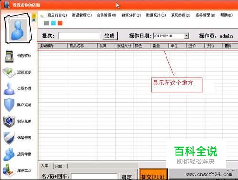Screen dimensions: 238x180
Task: Open the 会员办理 member registration icon
Action: coord(10,88)
